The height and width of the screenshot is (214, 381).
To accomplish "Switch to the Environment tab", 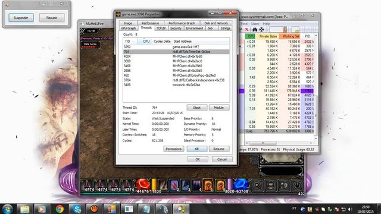I will pos(195,29).
